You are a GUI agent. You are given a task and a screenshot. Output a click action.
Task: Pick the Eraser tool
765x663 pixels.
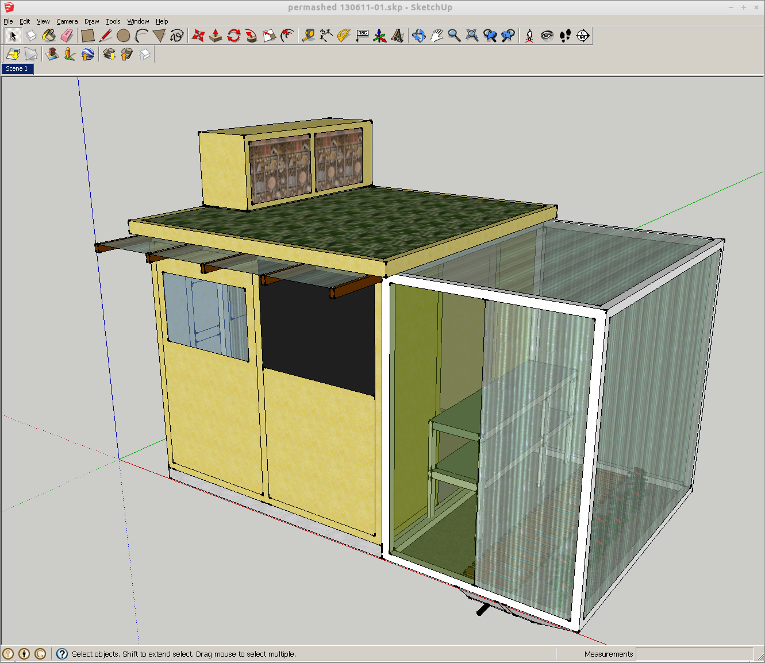coord(67,36)
